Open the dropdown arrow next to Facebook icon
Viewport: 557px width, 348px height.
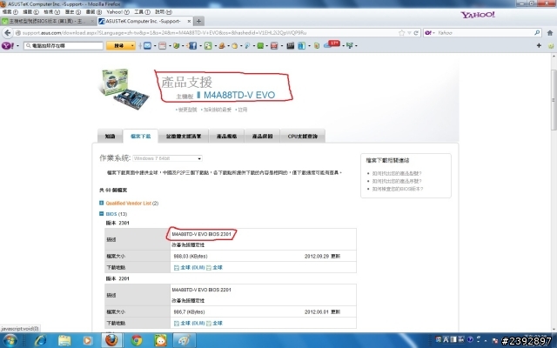click(200, 46)
